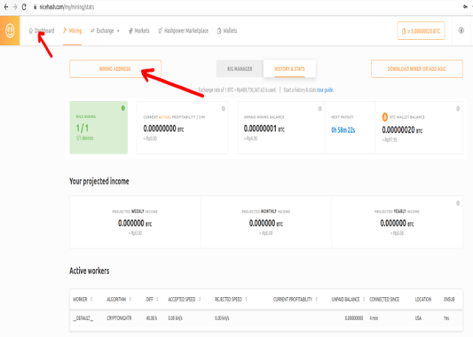Sort the table by Unpaid Balance column
Viewport: 473px width, 337px height.
point(348,299)
